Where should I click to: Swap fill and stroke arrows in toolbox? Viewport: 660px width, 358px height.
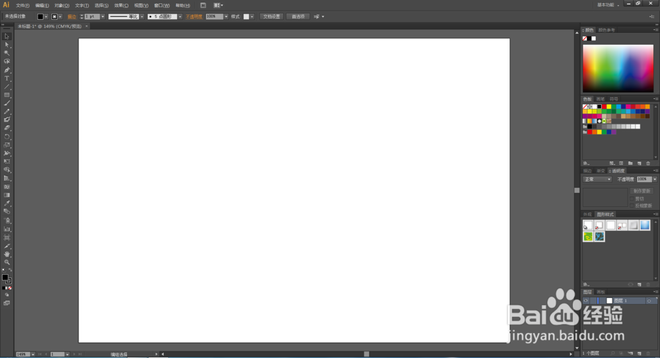click(x=10, y=270)
